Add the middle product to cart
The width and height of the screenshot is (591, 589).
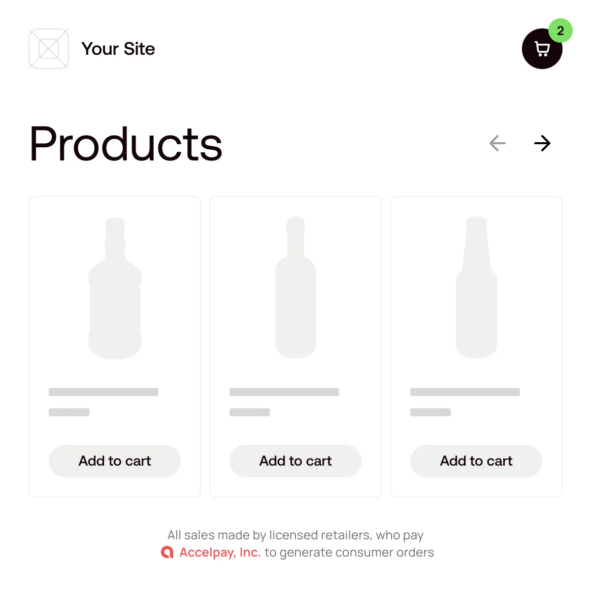tap(295, 461)
